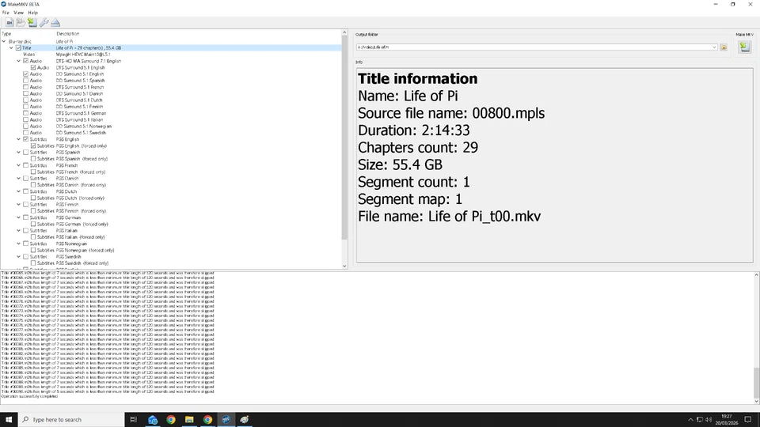Image resolution: width=760 pixels, height=427 pixels.
Task: Collapse the PGS Dutch subtitles node
Action: [19, 191]
